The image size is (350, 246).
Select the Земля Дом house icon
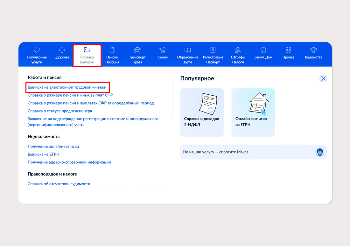click(263, 50)
